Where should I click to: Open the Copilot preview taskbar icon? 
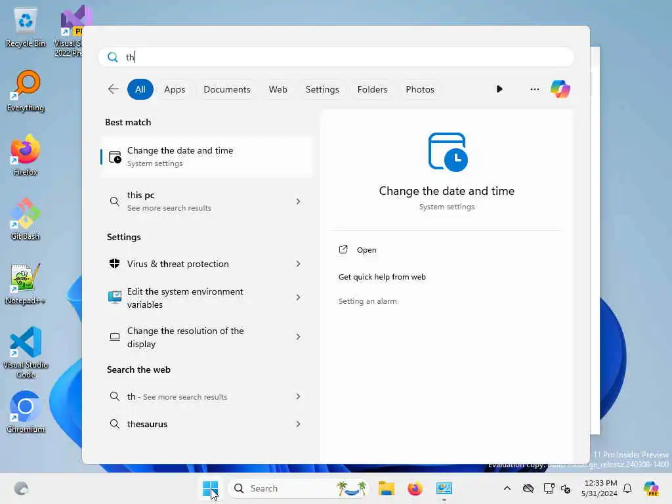point(651,488)
